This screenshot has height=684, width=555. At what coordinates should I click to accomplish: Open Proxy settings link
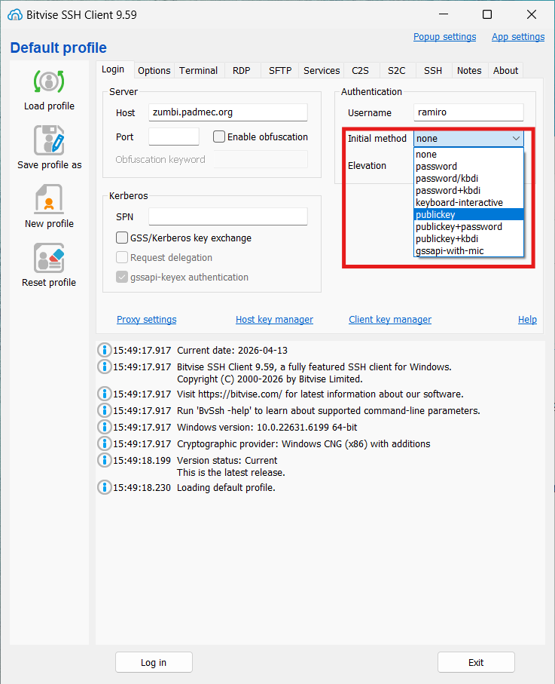[146, 319]
